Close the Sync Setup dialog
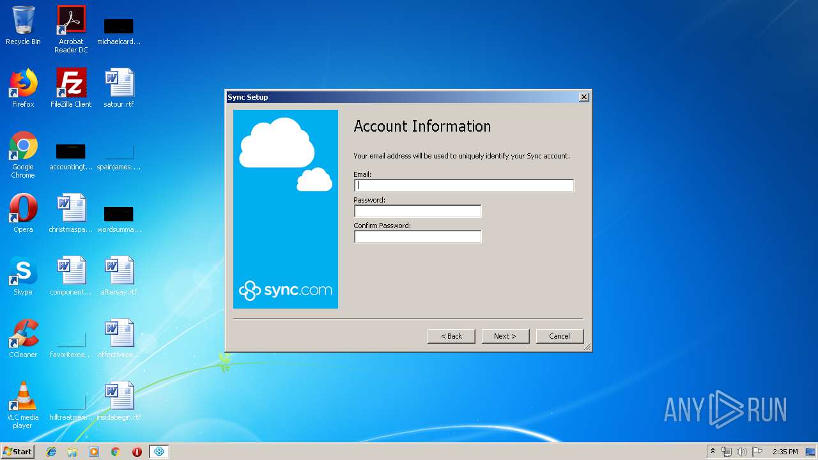This screenshot has height=460, width=818. [x=583, y=97]
